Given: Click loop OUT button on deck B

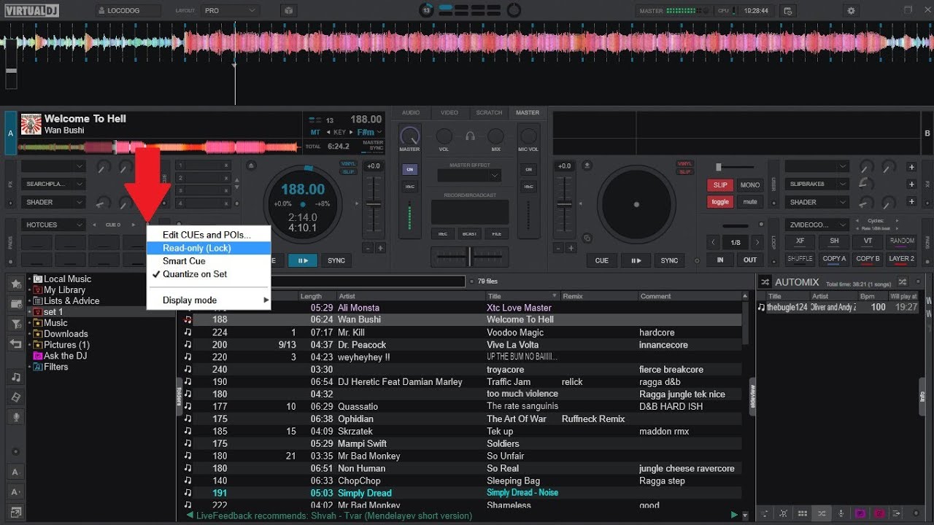Looking at the screenshot, I should coord(750,260).
